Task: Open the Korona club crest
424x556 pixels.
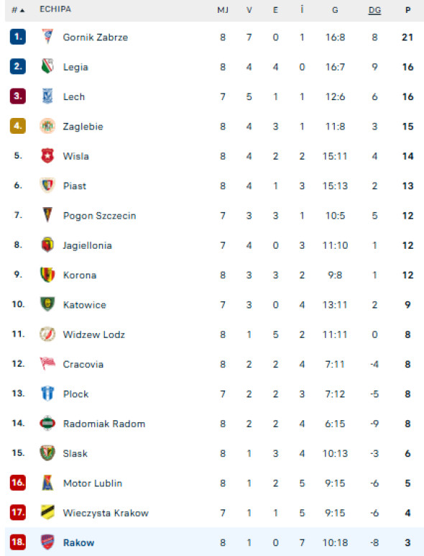Action: [47, 275]
